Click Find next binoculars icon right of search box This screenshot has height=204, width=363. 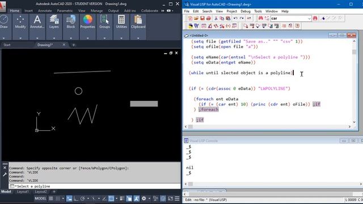315,18
